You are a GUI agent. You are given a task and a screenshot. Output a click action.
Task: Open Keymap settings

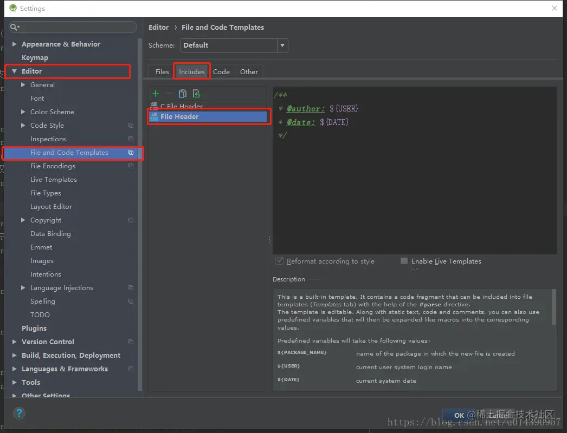click(35, 58)
